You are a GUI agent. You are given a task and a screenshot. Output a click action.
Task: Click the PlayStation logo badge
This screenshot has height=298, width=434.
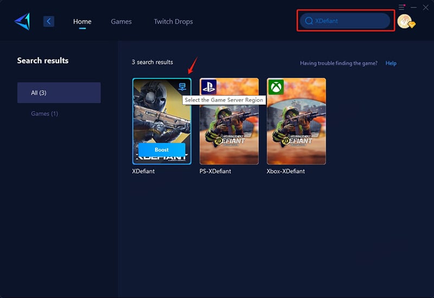point(209,87)
